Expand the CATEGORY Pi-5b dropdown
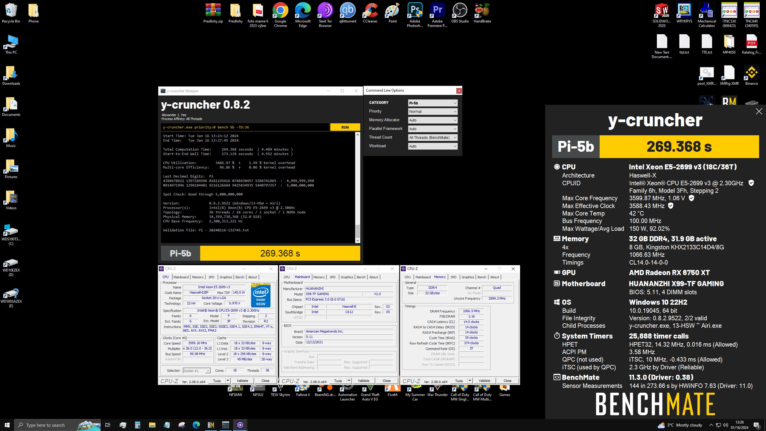 [x=433, y=103]
